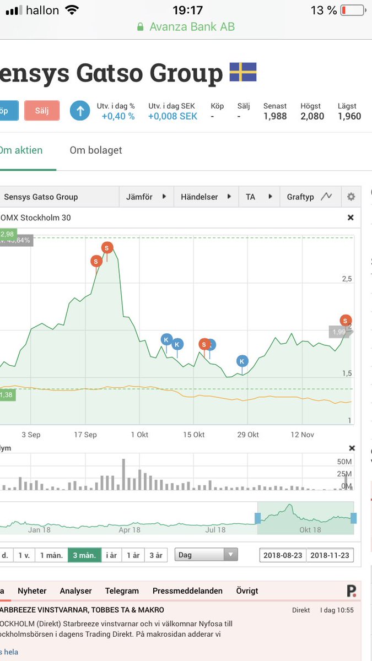
Task: Select the 3 mån. time range
Action: [84, 555]
